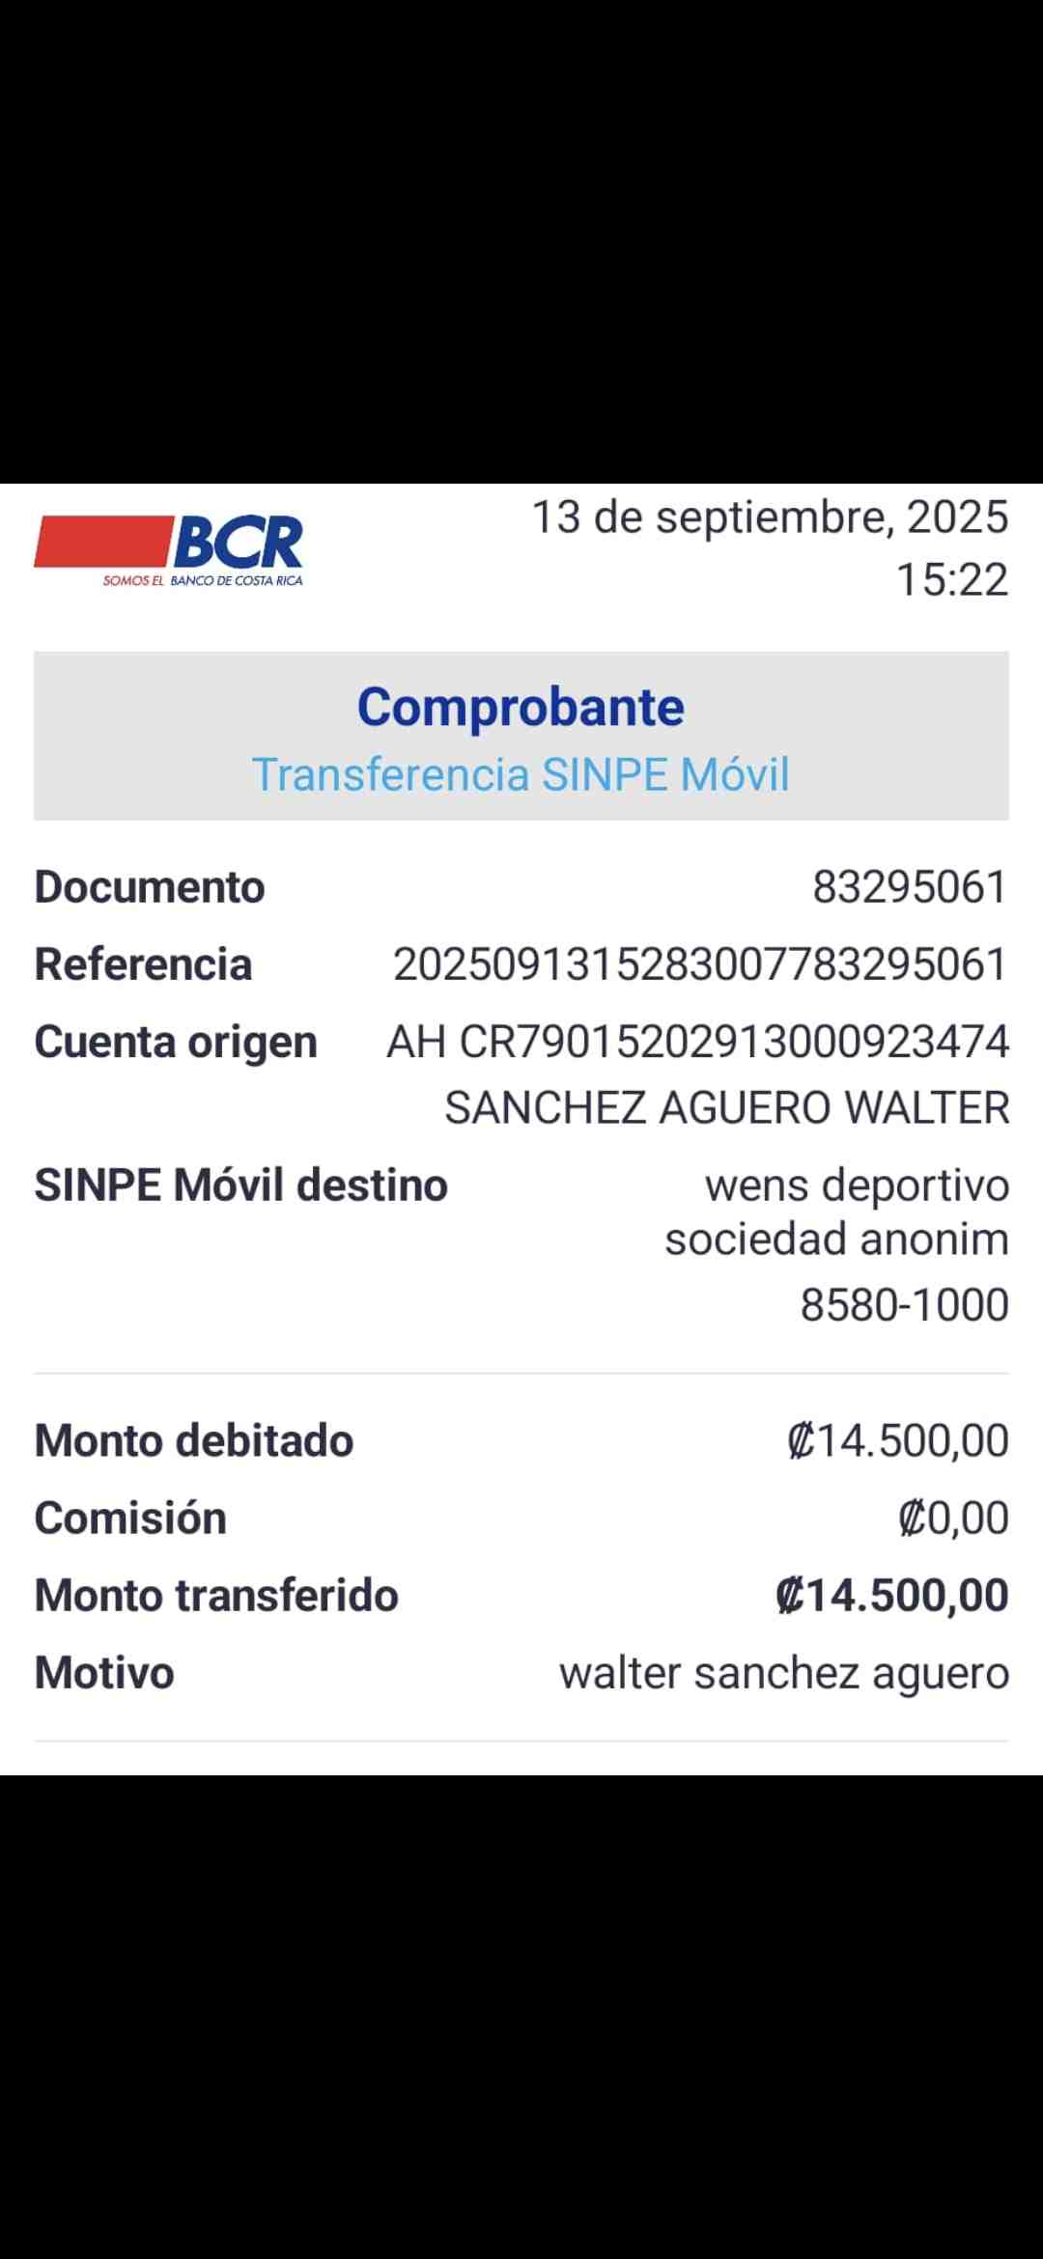
Task: Click the AH CR79 origin account number
Action: click(698, 1042)
